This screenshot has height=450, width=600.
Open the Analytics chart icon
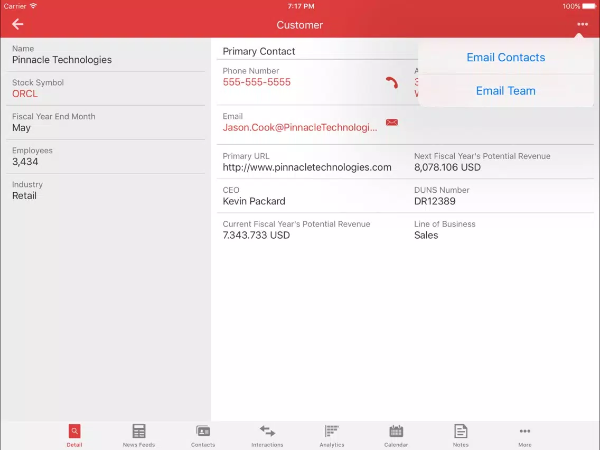pos(332,431)
